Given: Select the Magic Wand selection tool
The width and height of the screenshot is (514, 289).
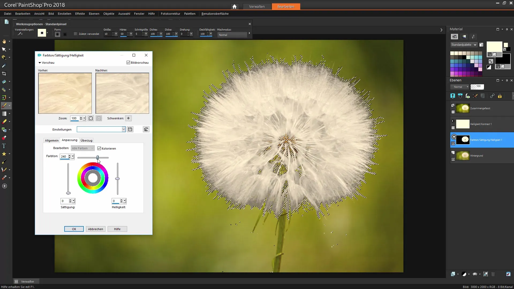Looking at the screenshot, I should pyautogui.click(x=4, y=57).
